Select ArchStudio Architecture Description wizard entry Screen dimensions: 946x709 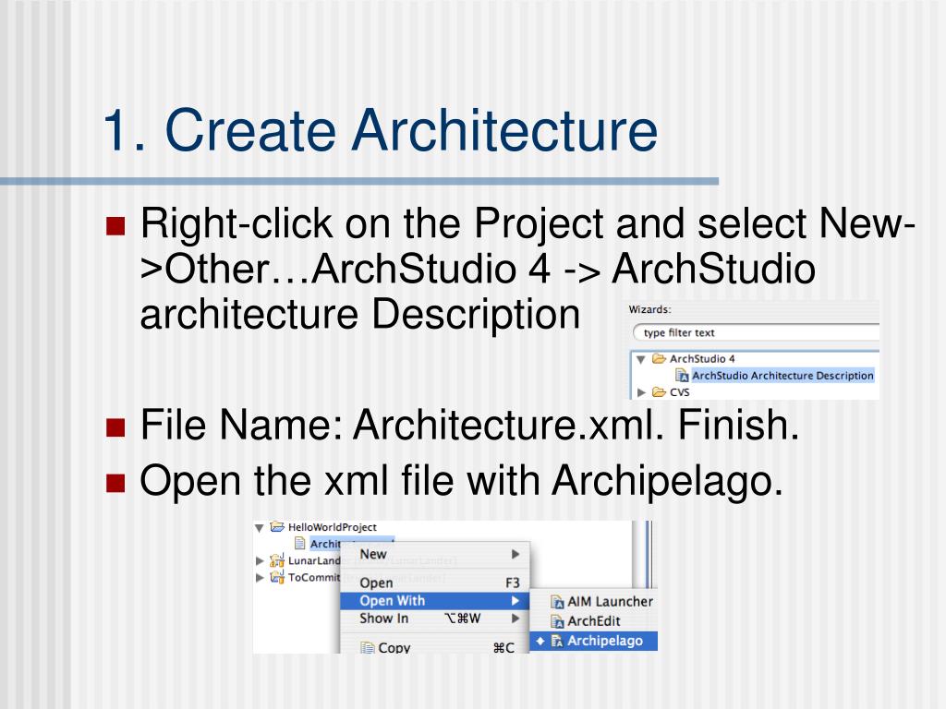point(782,376)
